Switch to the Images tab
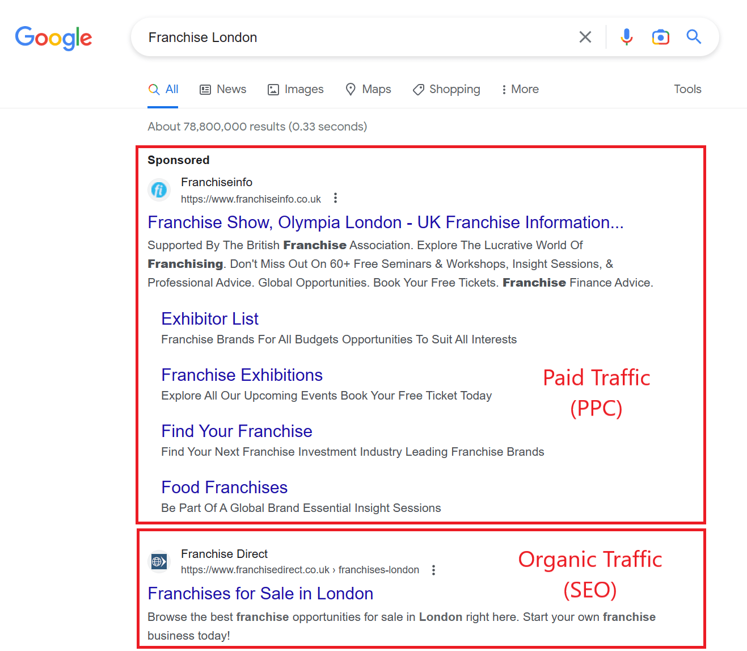Screen dimensions: 747x651 [x=296, y=89]
